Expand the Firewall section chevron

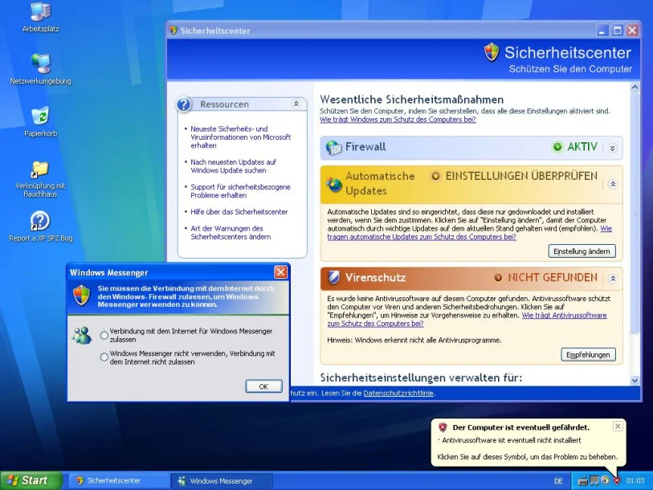pos(612,148)
